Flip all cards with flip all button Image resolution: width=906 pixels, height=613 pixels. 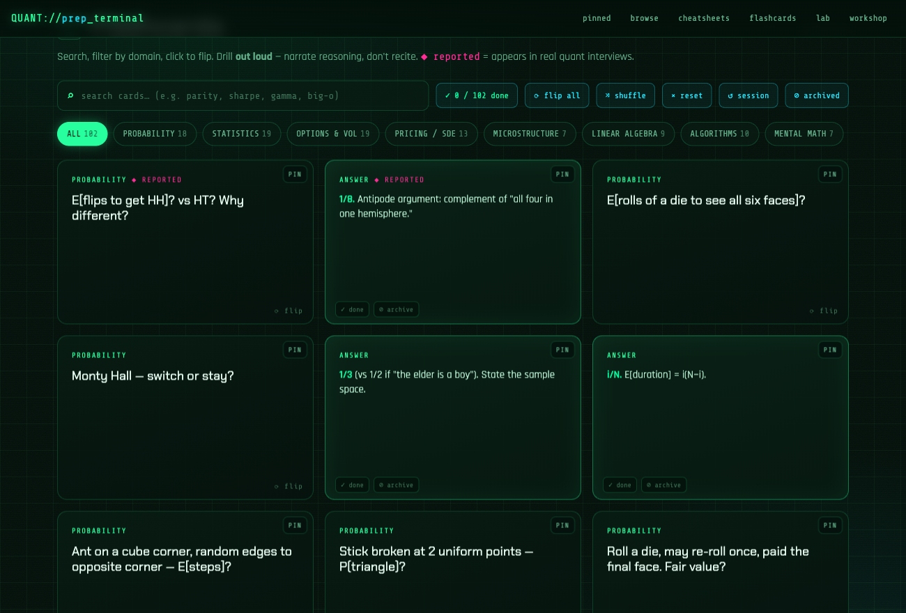(x=557, y=95)
